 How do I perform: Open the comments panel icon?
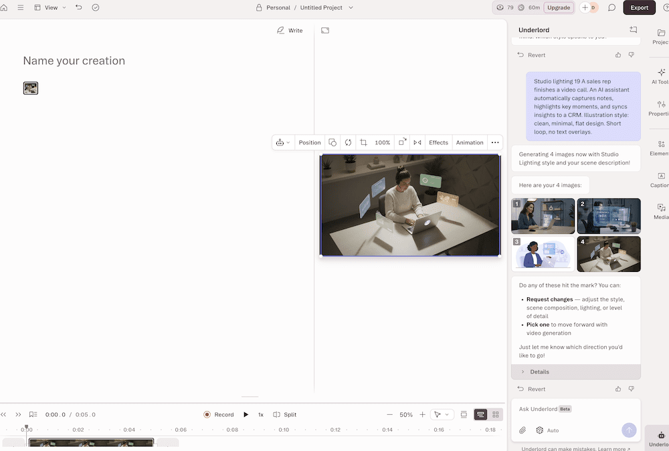click(612, 7)
